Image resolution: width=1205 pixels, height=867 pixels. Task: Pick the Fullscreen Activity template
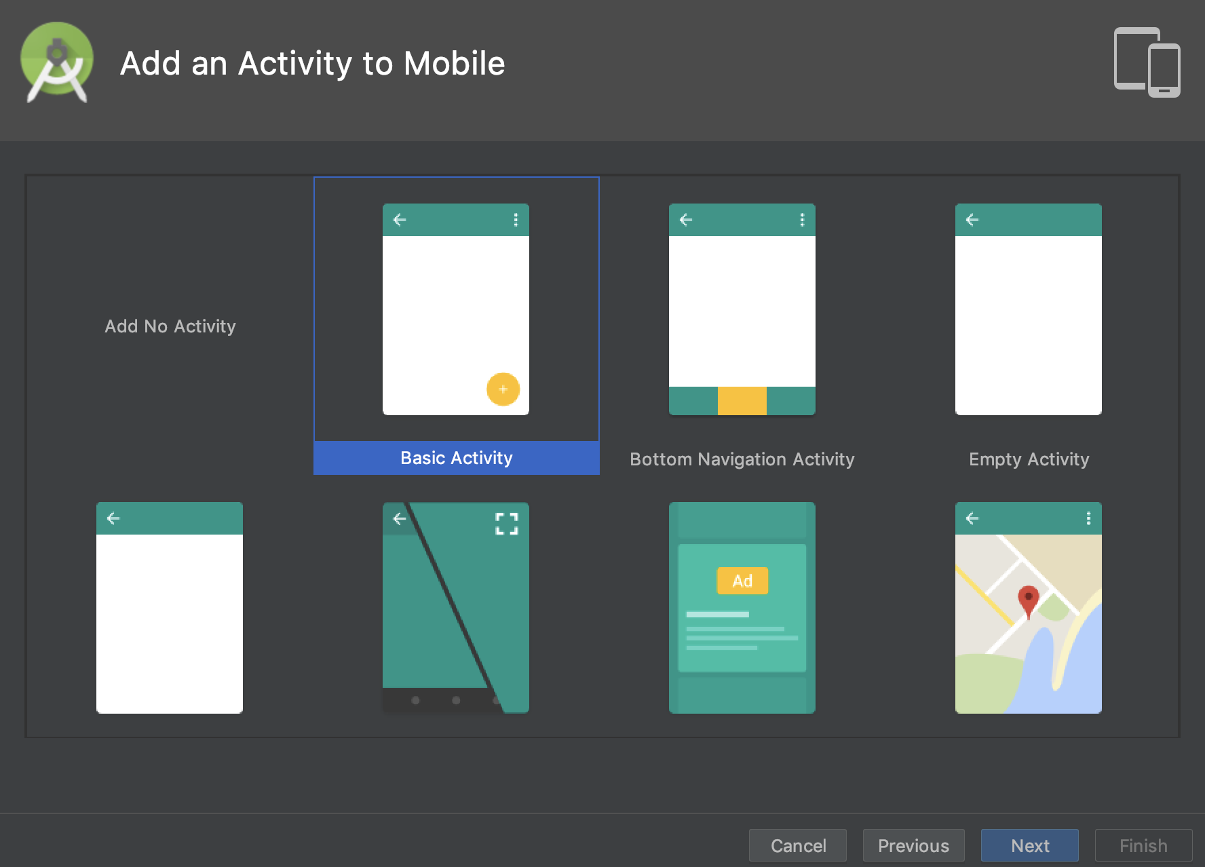coord(455,607)
